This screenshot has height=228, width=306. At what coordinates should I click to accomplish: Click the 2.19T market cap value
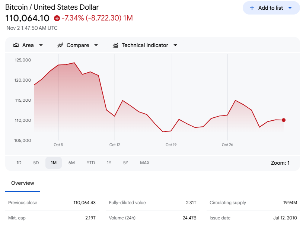(90, 218)
